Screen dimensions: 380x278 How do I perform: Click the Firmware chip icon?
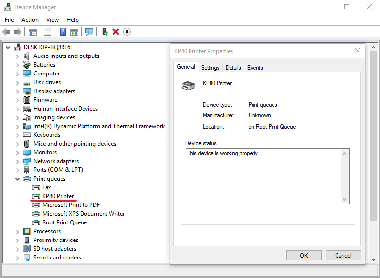coord(27,100)
